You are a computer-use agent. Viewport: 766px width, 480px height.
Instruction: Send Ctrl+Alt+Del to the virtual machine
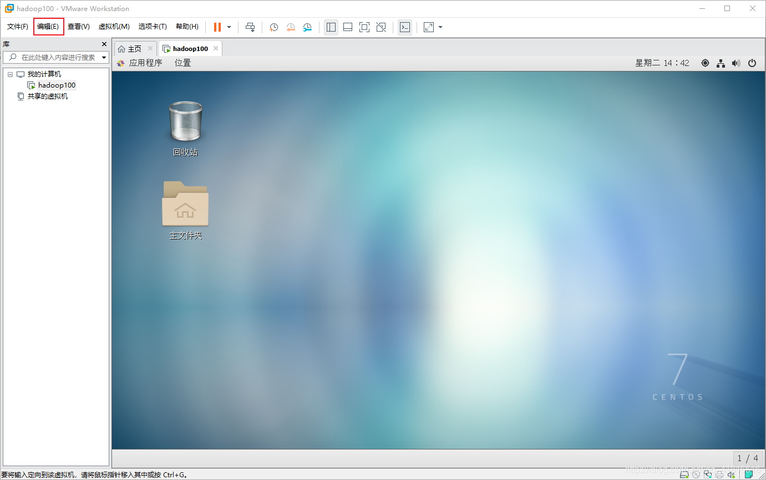(250, 27)
